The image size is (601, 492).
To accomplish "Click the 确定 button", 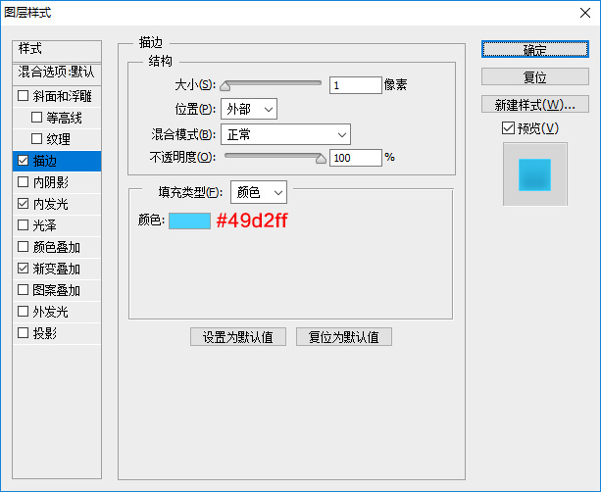I will (x=534, y=49).
